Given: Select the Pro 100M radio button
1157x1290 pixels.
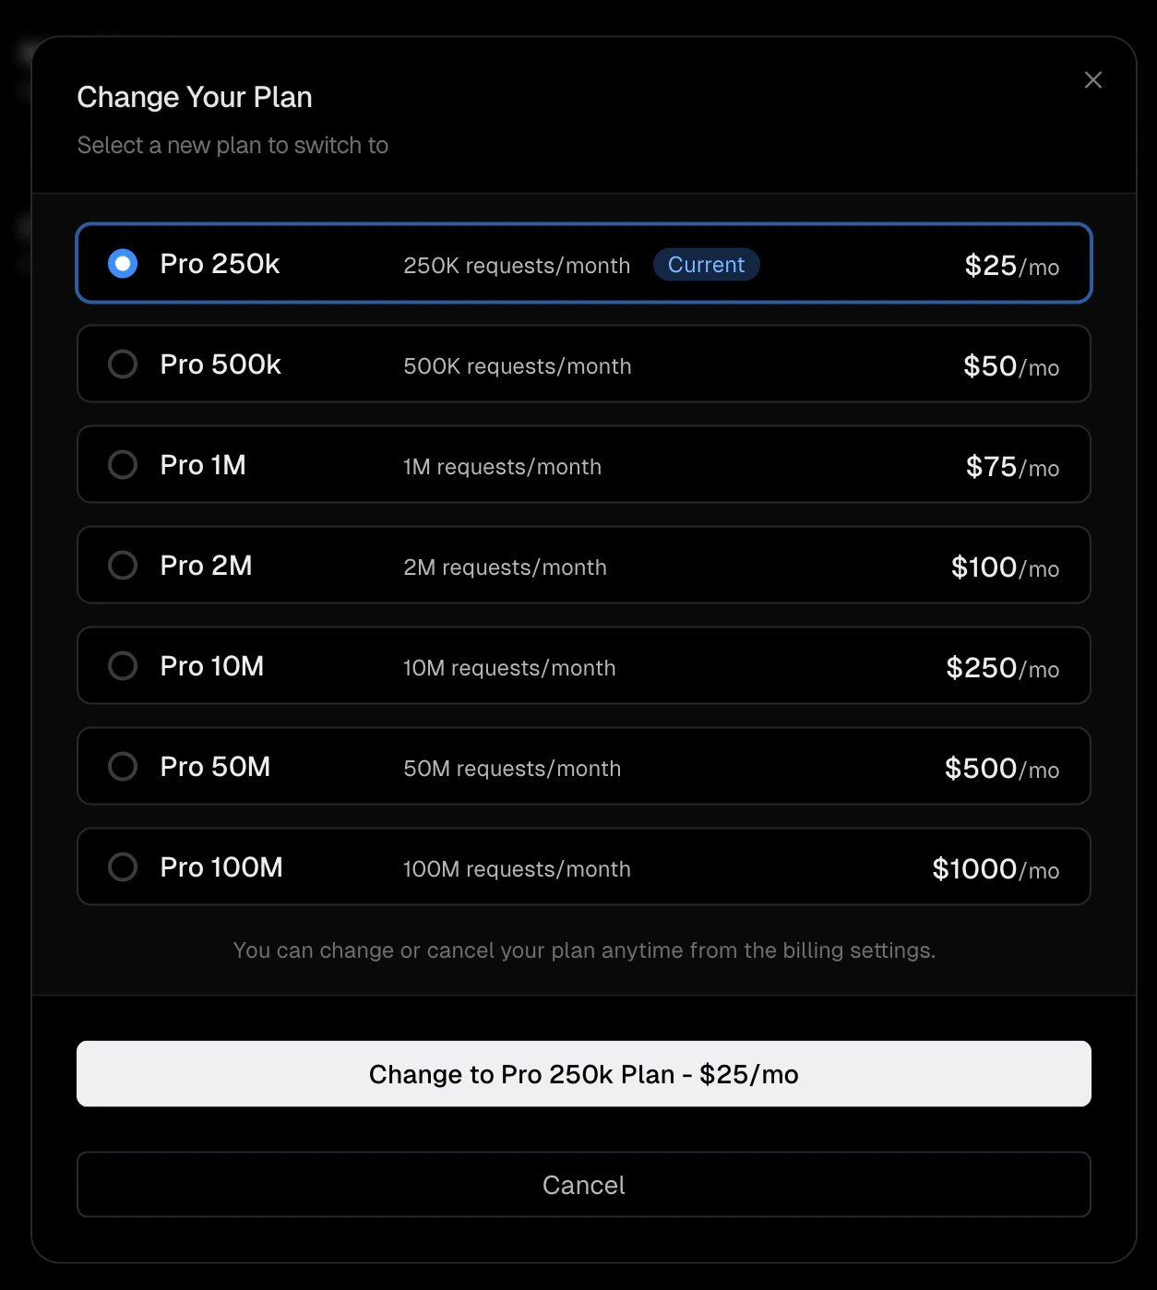Looking at the screenshot, I should point(123,866).
